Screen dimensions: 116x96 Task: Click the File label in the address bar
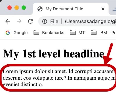(54, 22)
